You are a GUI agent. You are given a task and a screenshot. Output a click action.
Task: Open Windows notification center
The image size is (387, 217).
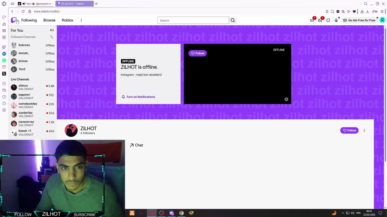point(380,213)
